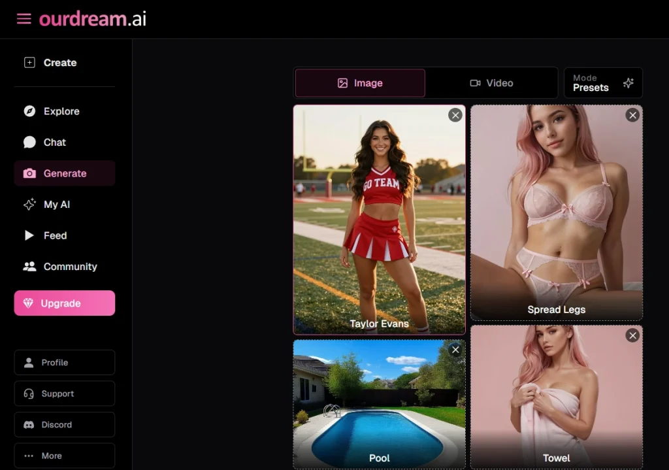
Task: Remove the Taylor Evans preset
Action: coord(455,115)
